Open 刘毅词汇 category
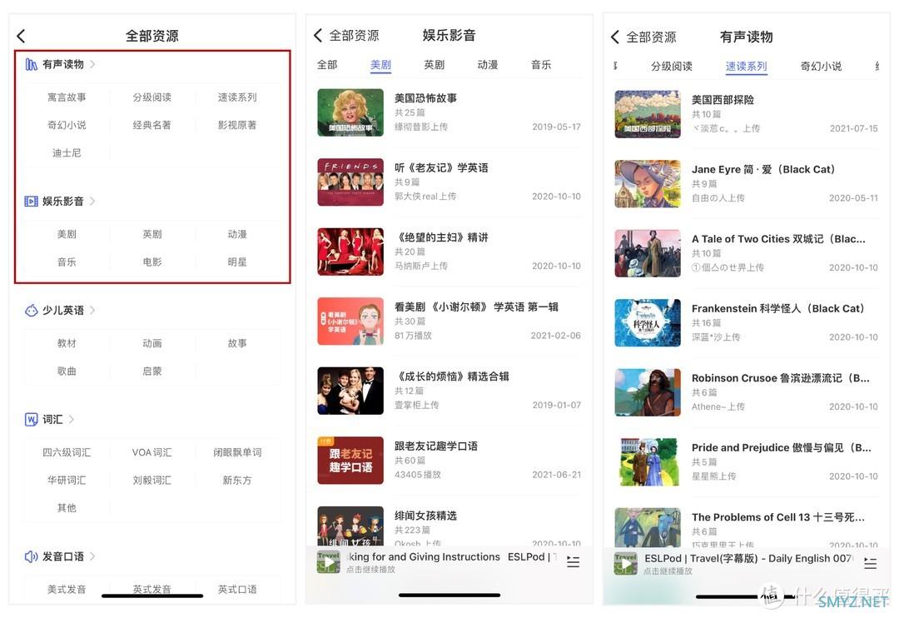899x618 pixels. click(x=152, y=481)
